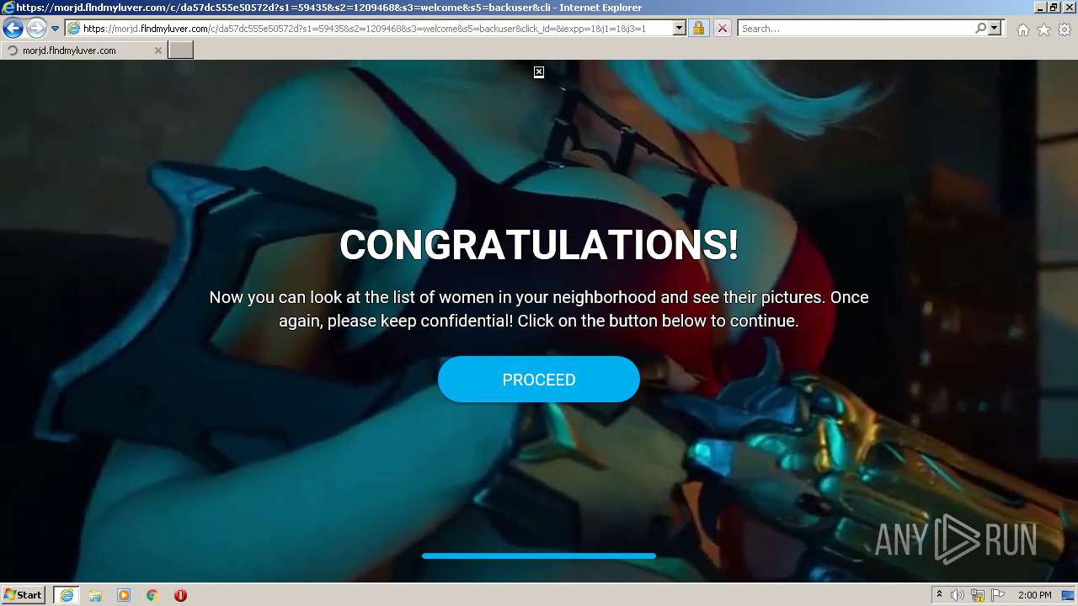Click the network status tray icon

978,595
